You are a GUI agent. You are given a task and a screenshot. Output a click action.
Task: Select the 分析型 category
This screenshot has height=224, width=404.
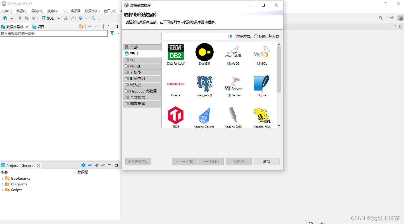(x=142, y=72)
